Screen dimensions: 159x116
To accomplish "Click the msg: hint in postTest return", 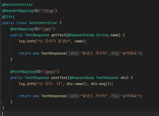I will tap(115, 96).
